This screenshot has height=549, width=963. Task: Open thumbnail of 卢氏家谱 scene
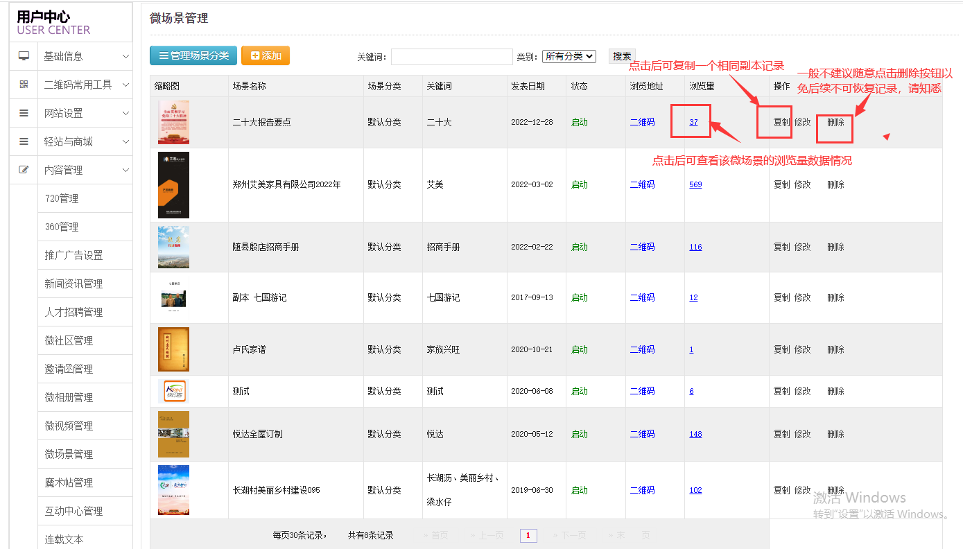click(173, 349)
